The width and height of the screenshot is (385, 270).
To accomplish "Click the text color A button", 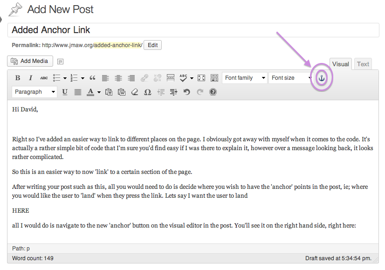I will click(90, 92).
